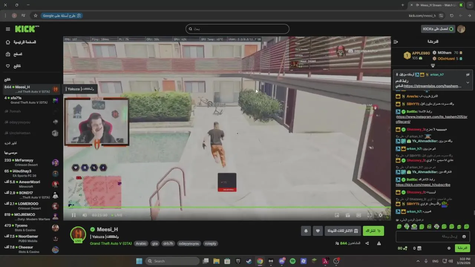475x267 pixels.
Task: Select sfa71s channel in sidebar
Action: (32, 100)
